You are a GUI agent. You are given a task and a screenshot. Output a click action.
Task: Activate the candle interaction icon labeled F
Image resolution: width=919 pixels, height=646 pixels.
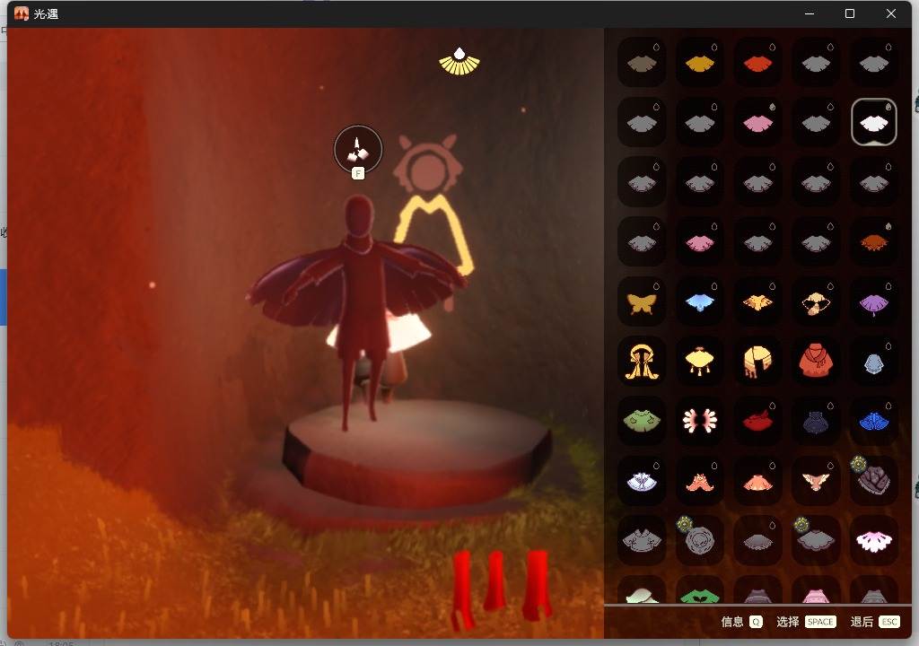(x=357, y=150)
